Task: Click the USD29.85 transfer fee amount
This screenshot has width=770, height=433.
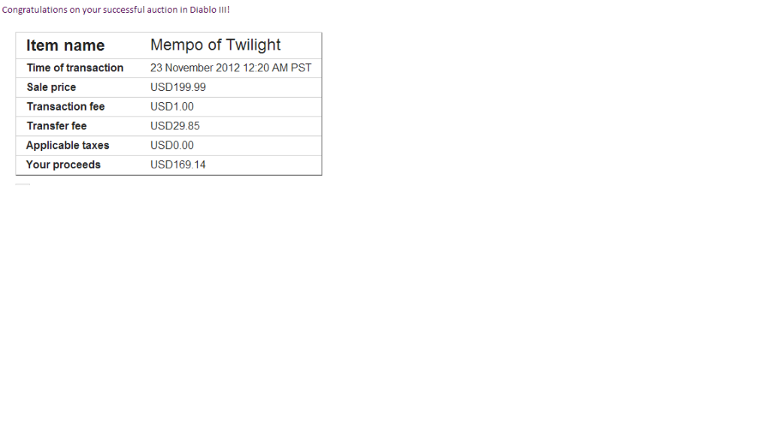Action: click(175, 126)
